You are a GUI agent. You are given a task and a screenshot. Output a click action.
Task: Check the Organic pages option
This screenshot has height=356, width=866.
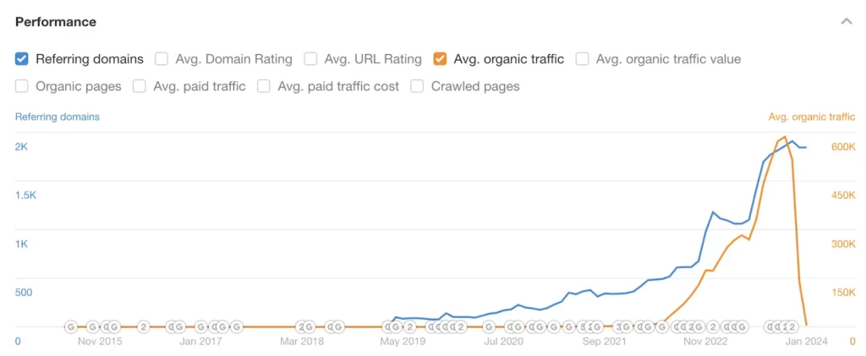click(21, 86)
